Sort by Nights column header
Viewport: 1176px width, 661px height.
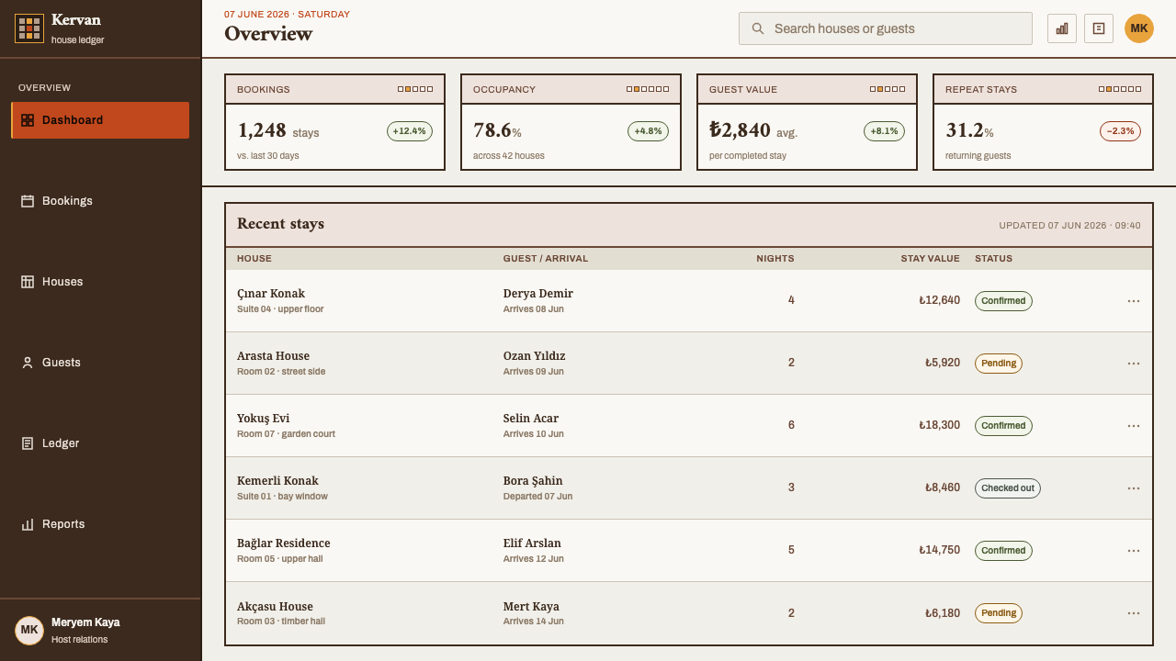pos(775,259)
